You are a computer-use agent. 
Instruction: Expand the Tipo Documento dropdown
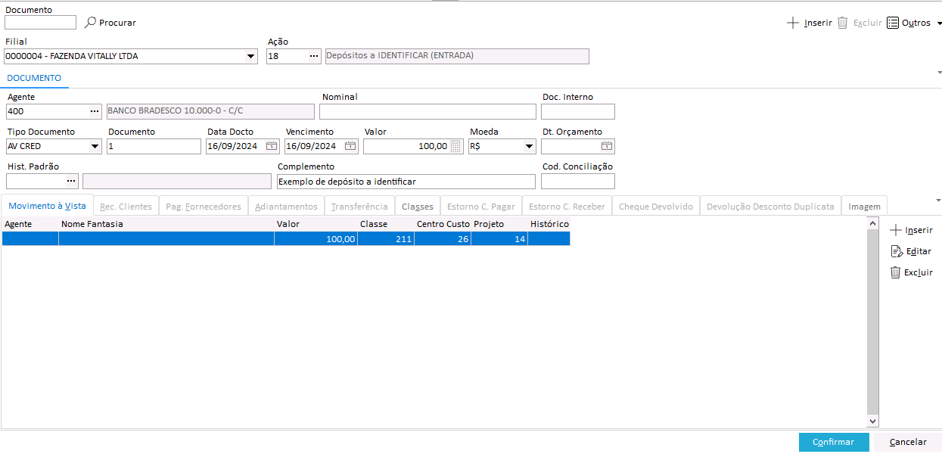click(95, 146)
